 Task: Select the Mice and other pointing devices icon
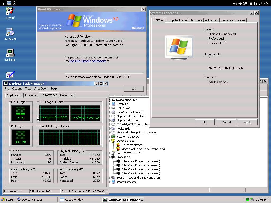point(113,133)
